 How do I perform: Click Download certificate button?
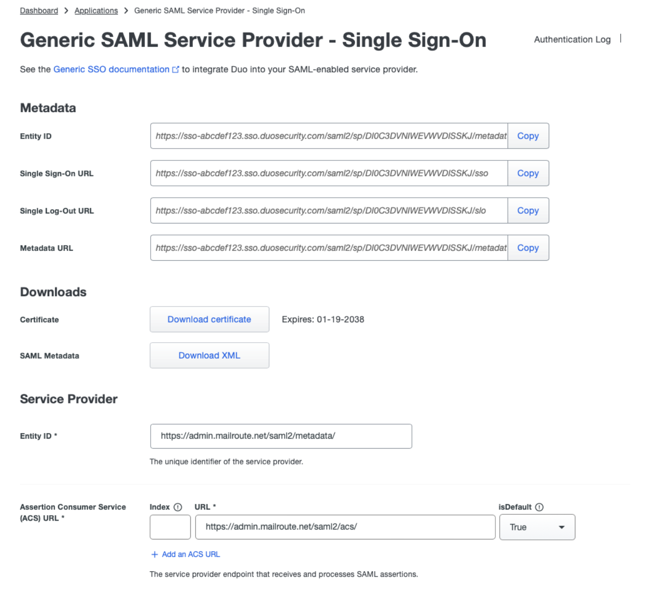[x=209, y=319]
